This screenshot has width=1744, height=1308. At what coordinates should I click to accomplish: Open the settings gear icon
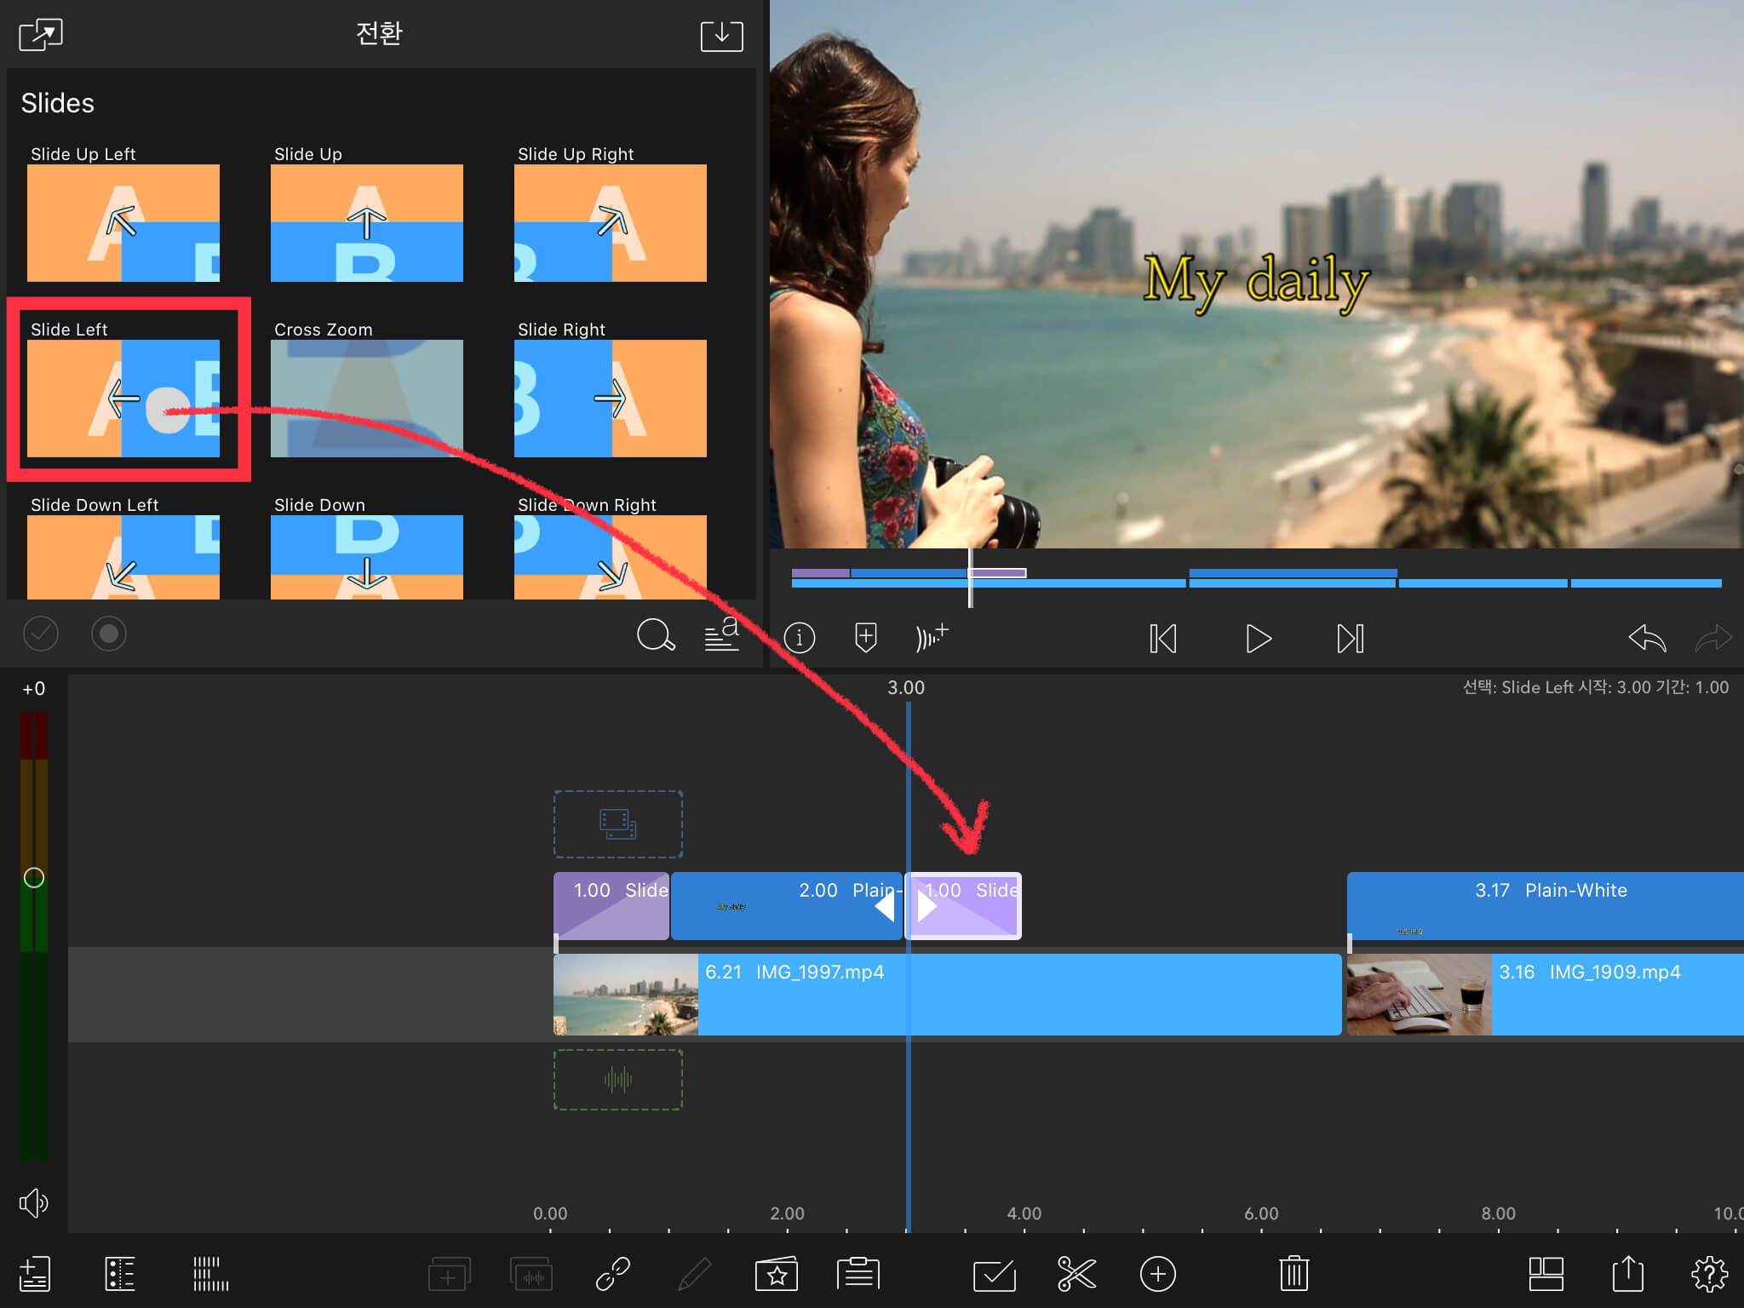(1708, 1274)
